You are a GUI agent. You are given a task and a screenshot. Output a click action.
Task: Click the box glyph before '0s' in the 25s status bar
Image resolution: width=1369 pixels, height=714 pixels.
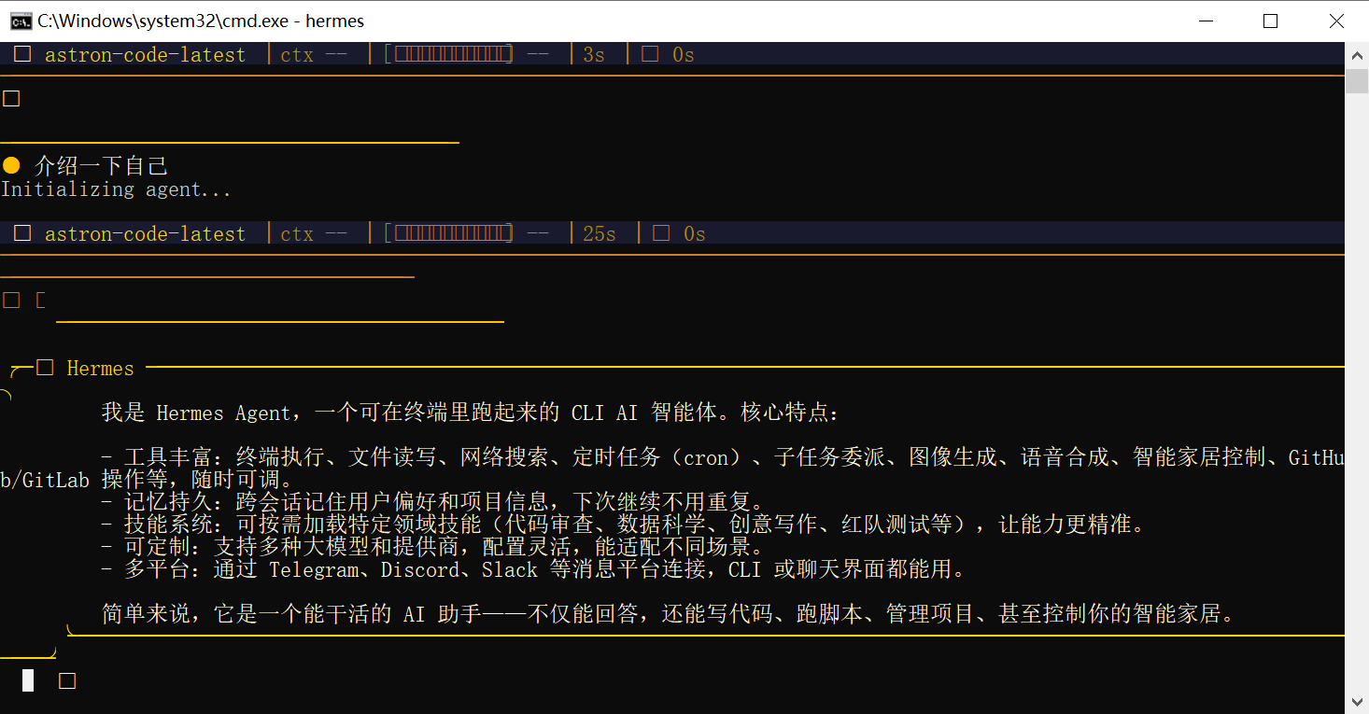click(x=661, y=233)
